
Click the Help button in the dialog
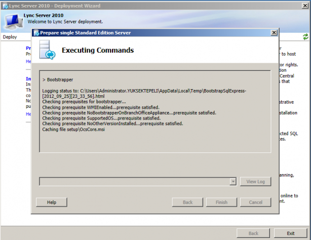click(x=52, y=203)
